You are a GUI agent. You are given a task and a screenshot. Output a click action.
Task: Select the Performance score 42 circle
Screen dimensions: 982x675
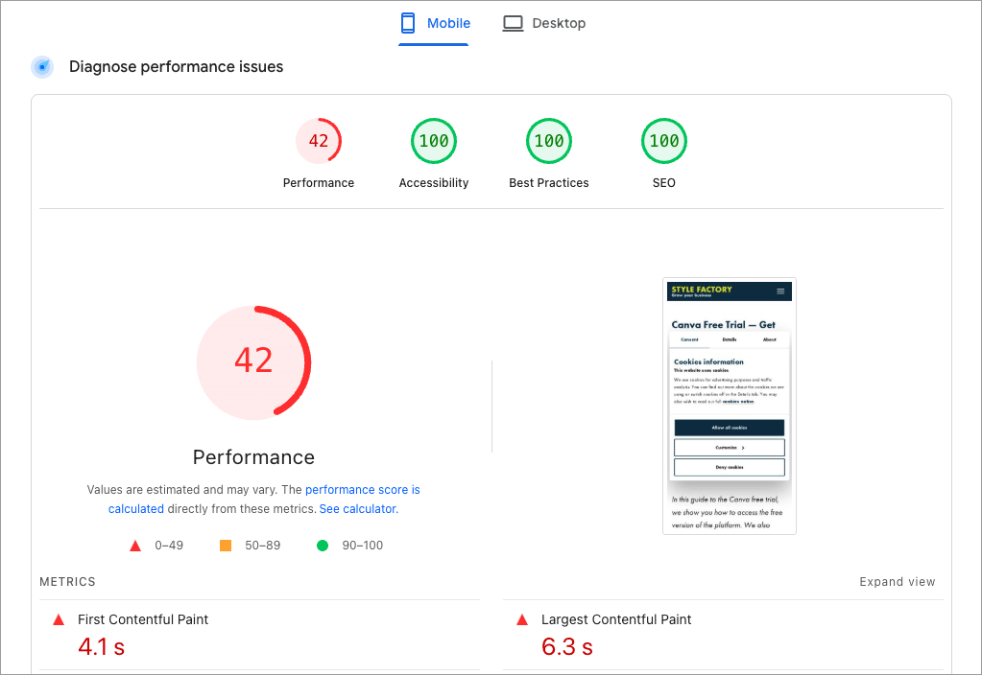coord(318,140)
